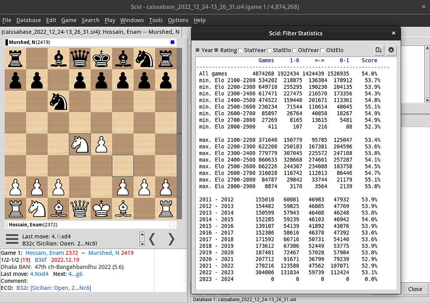Open the Tools menu
This screenshot has width=430, height=303.
point(156,20)
